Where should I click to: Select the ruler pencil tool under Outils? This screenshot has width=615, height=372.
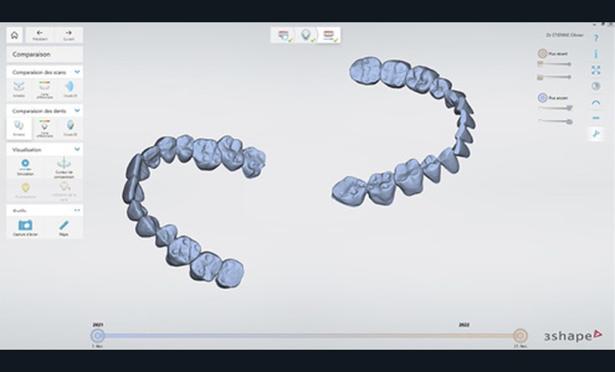64,226
